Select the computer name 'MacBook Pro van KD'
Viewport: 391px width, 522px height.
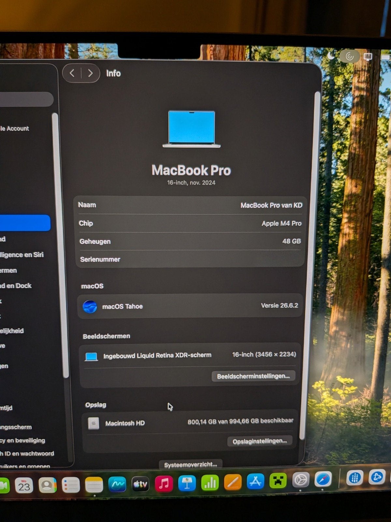(x=271, y=205)
